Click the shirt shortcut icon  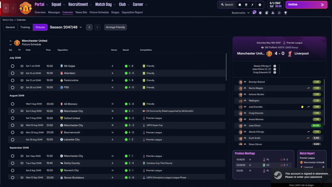tap(260, 13)
